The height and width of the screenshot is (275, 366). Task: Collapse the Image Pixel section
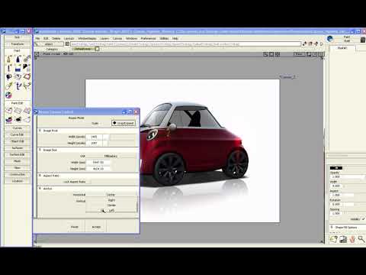click(x=40, y=131)
